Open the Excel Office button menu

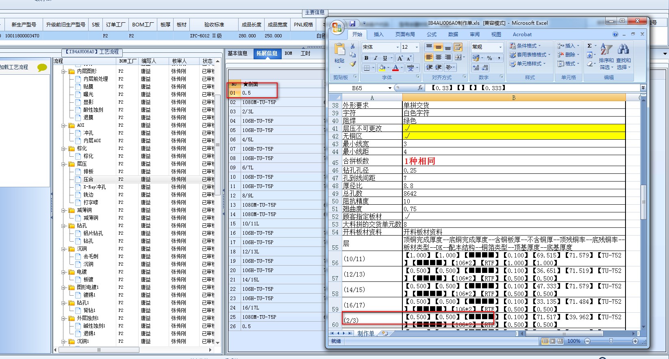337,28
